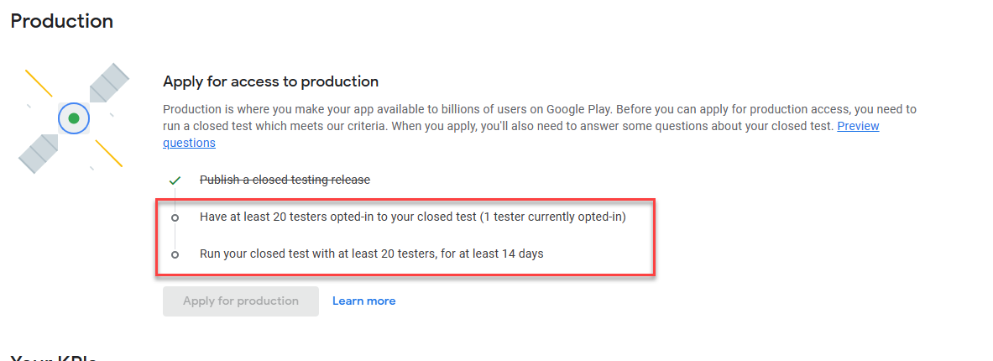
Task: Click the green checkmark beside Publish step
Action: (175, 180)
